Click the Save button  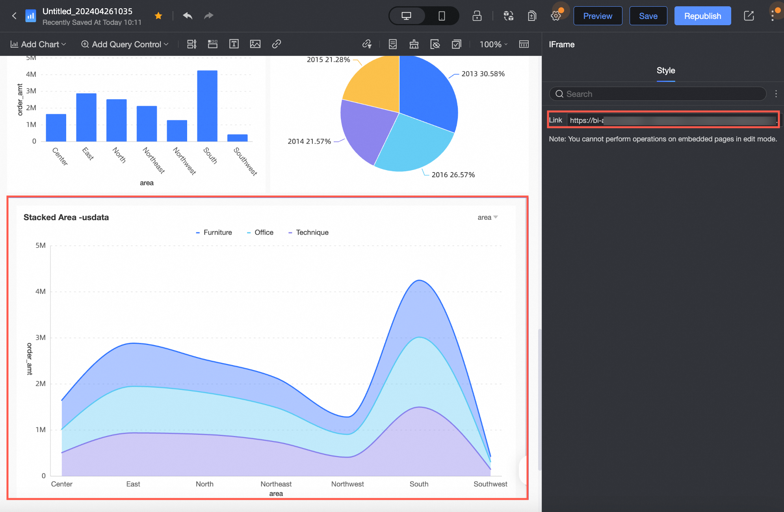(x=648, y=16)
